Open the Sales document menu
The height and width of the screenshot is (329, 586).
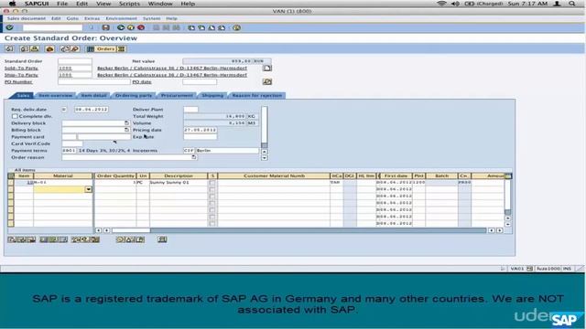pos(27,18)
